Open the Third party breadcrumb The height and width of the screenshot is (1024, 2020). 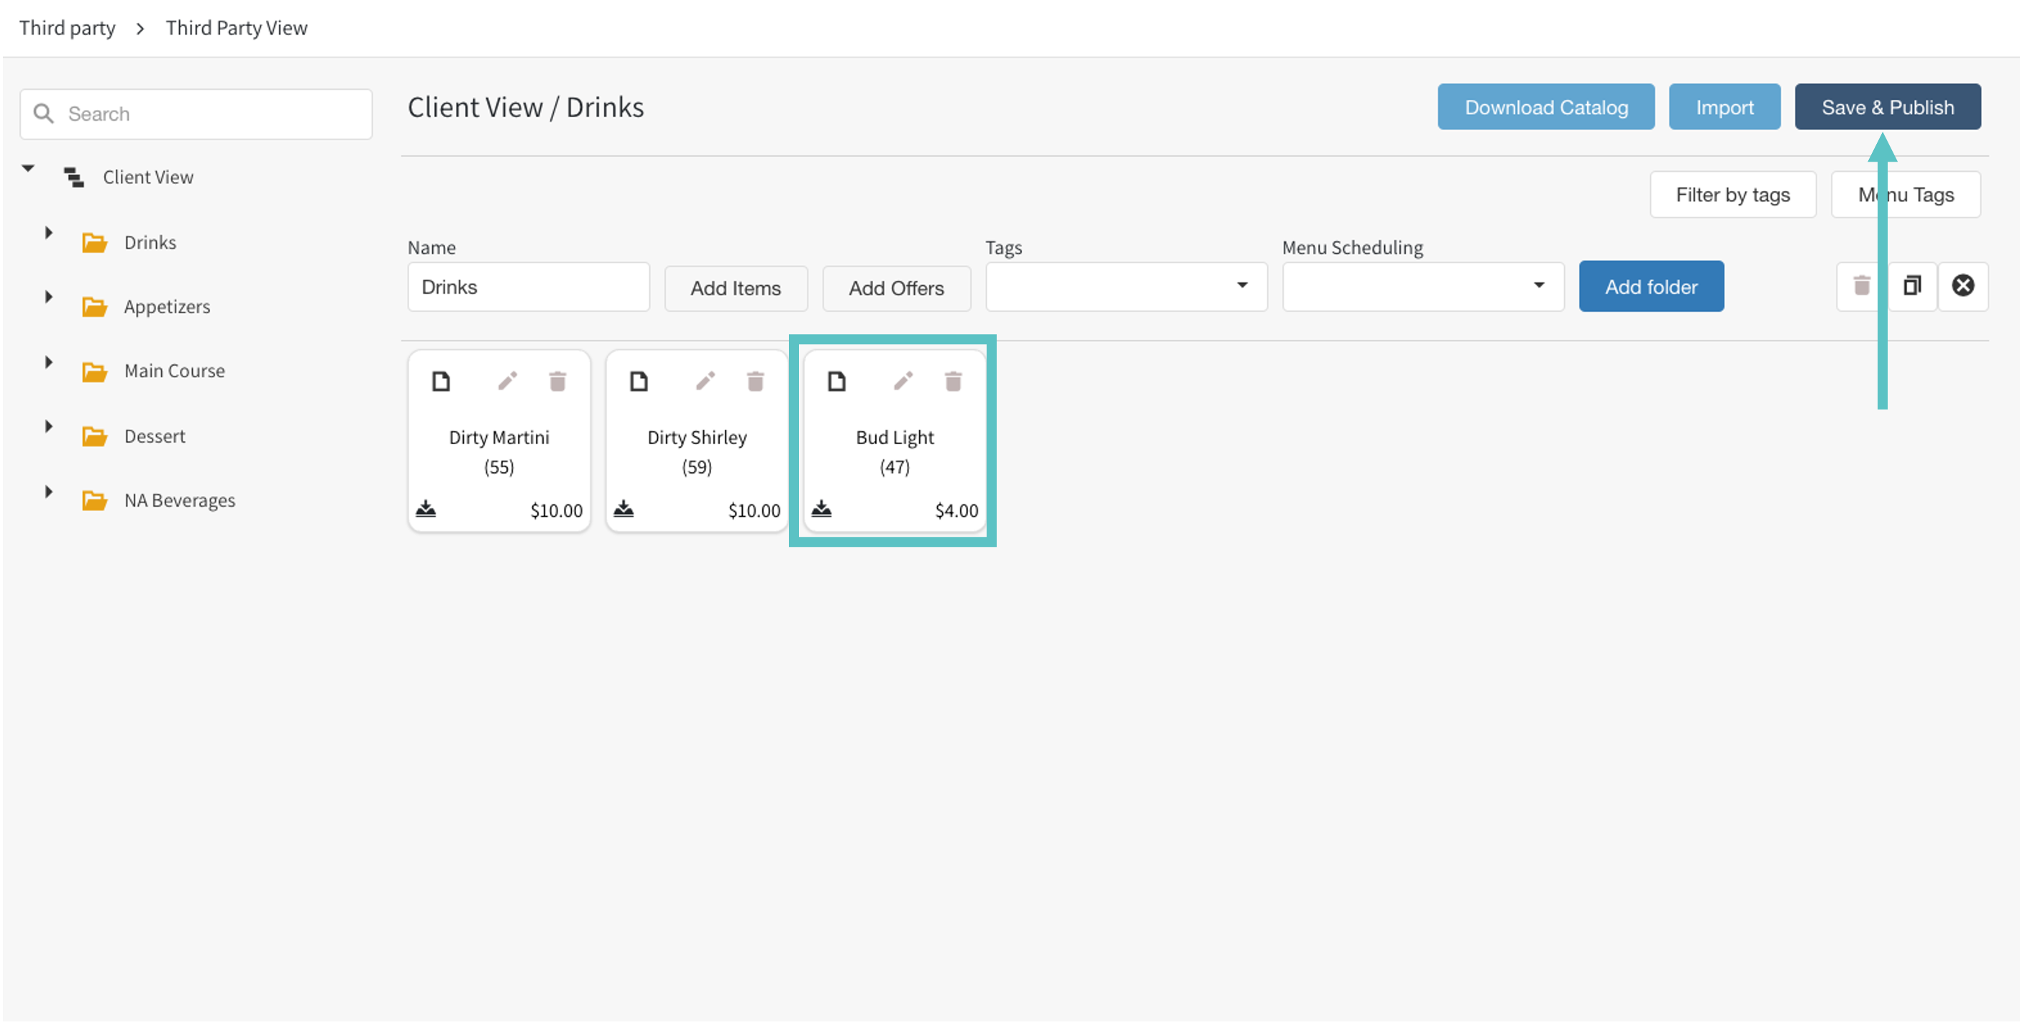[68, 28]
